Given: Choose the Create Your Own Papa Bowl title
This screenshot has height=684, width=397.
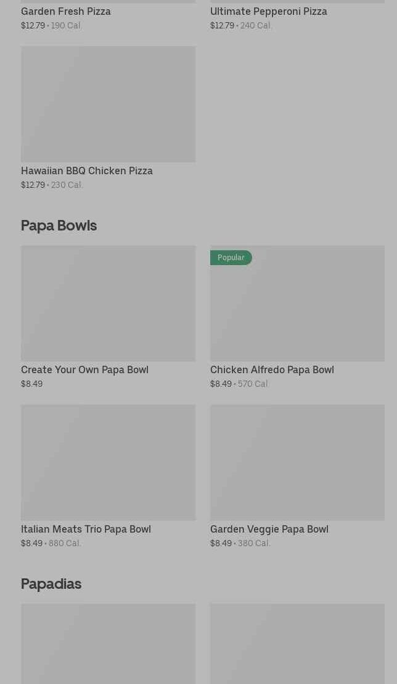Looking at the screenshot, I should (x=84, y=369).
